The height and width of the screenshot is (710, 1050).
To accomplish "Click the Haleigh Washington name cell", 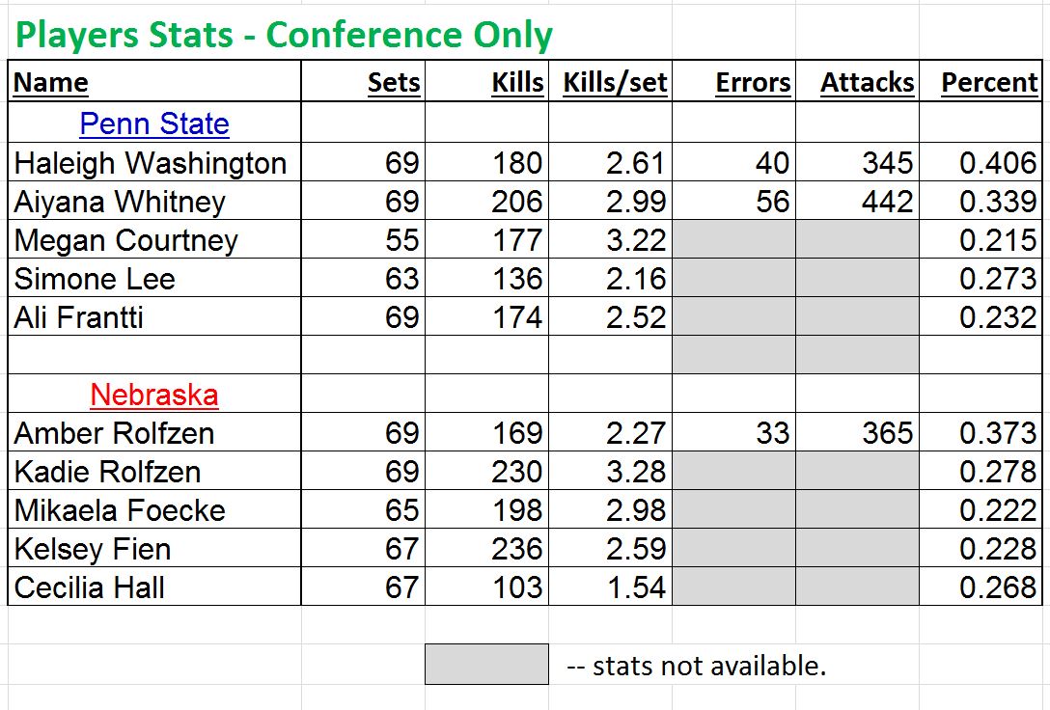I will tap(154, 162).
